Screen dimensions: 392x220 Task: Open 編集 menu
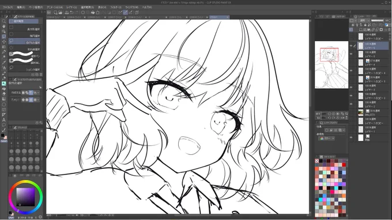pos(21,7)
